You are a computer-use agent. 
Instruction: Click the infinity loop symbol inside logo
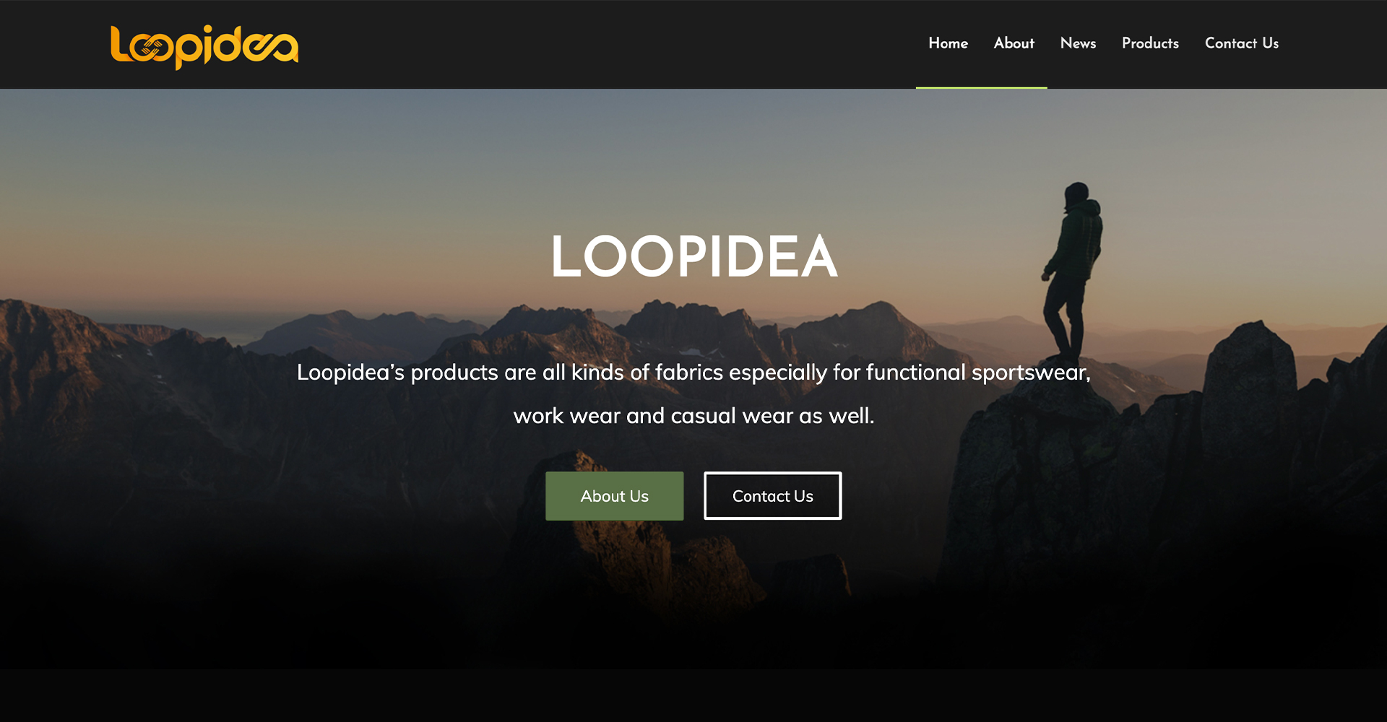[x=152, y=49]
